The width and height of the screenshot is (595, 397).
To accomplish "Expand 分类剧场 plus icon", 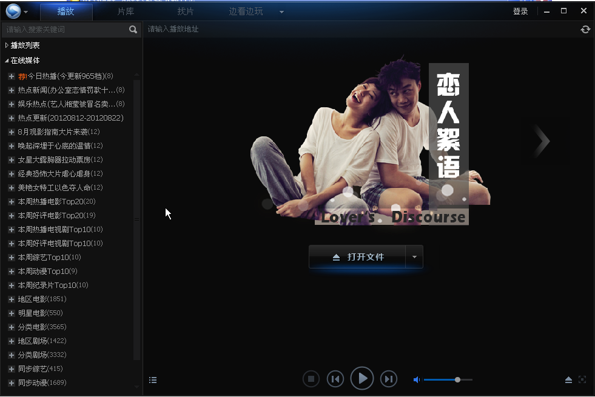I will [12, 355].
